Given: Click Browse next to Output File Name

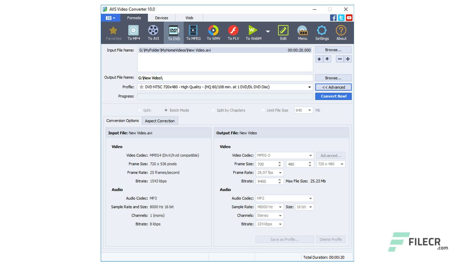Looking at the screenshot, I should pyautogui.click(x=333, y=78).
